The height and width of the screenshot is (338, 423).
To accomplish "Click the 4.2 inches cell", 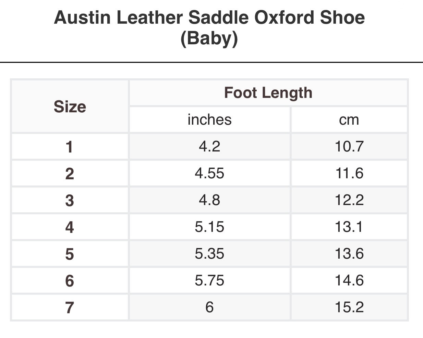I will click(209, 146).
